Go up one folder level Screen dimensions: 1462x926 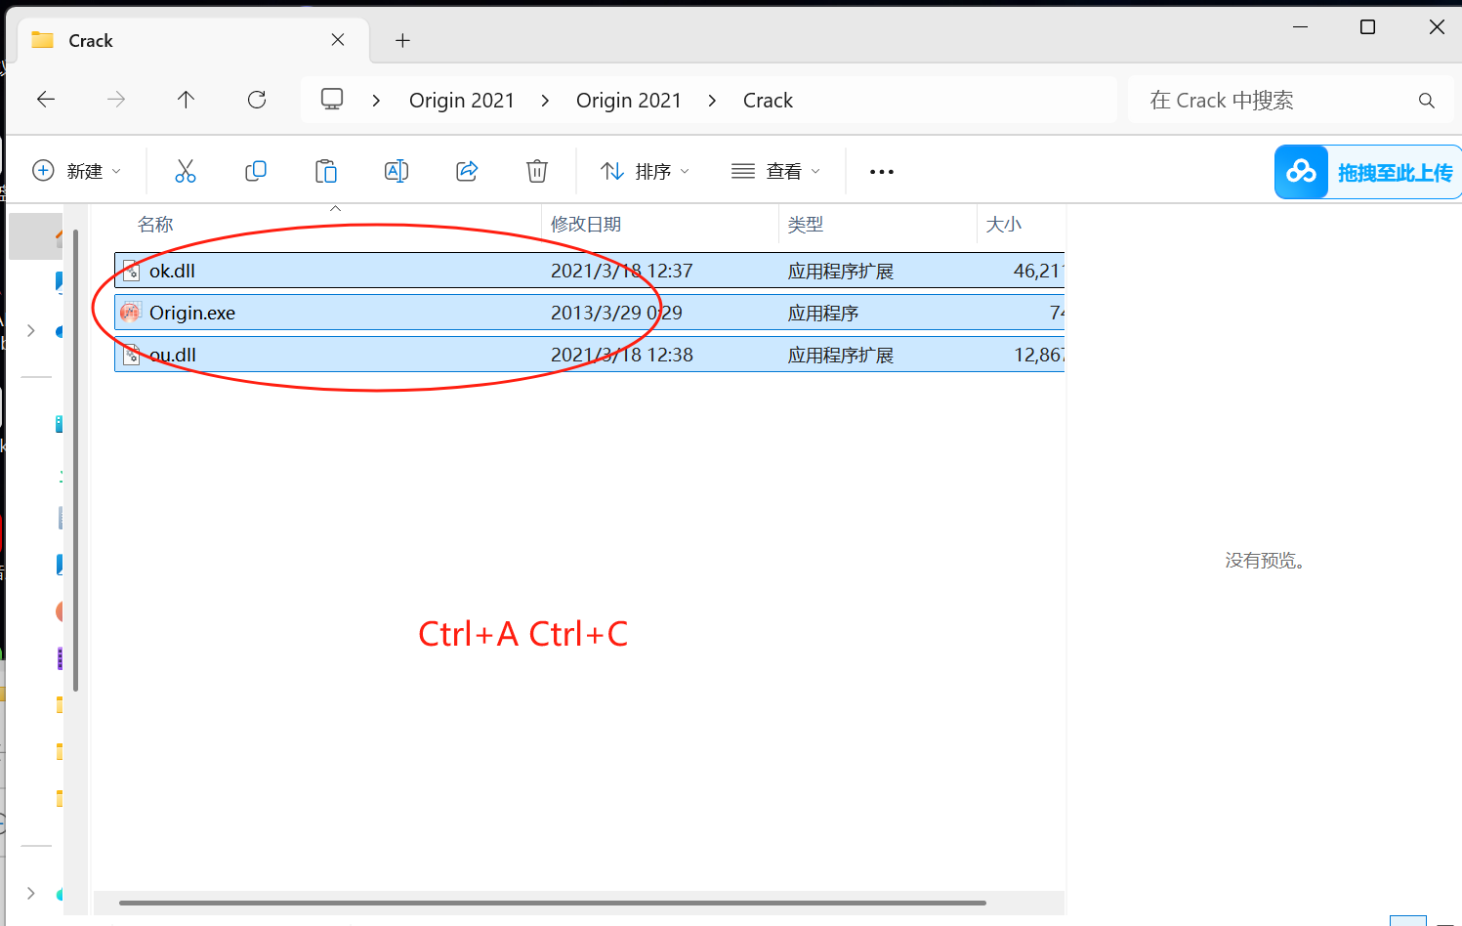point(186,100)
